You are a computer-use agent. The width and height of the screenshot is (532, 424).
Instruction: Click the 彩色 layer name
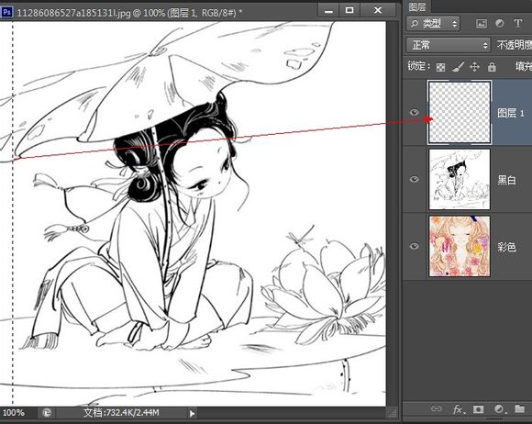[x=506, y=247]
